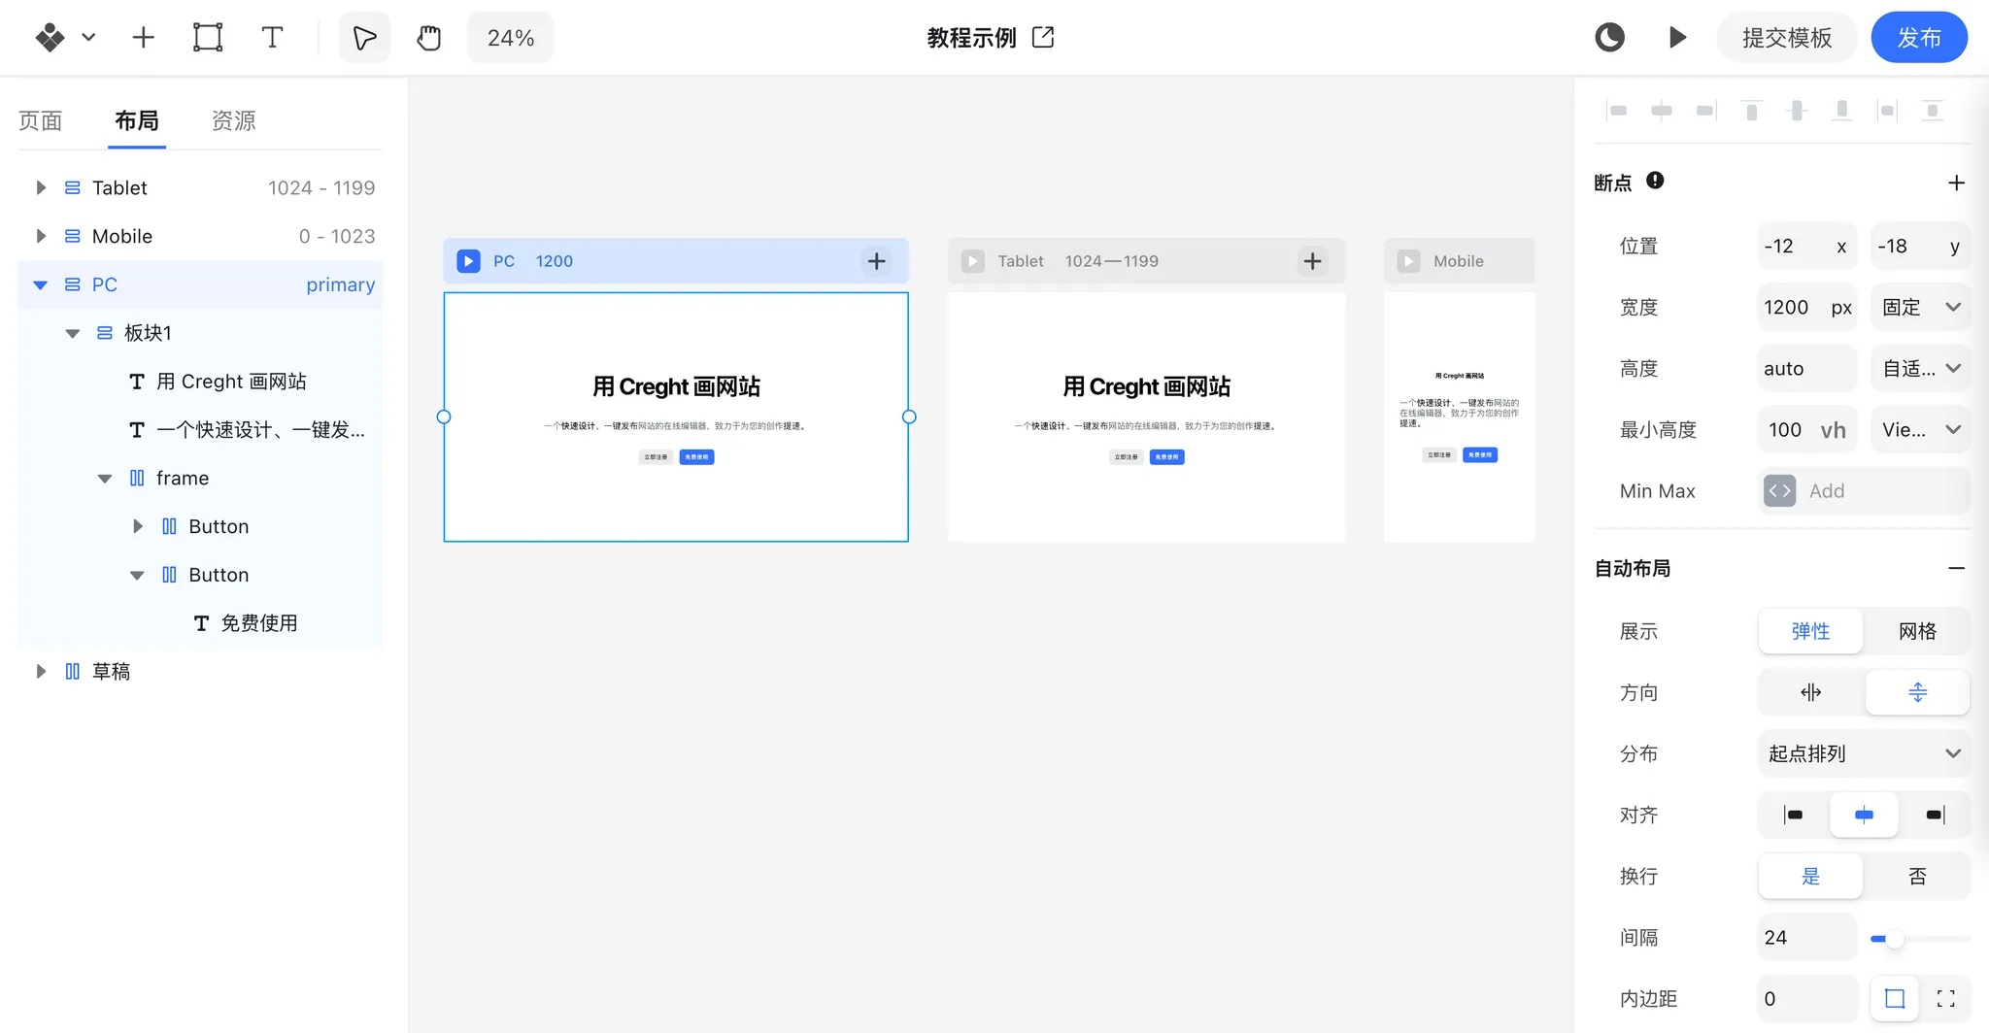
Task: Collapse the 板块1 section
Action: point(73,333)
